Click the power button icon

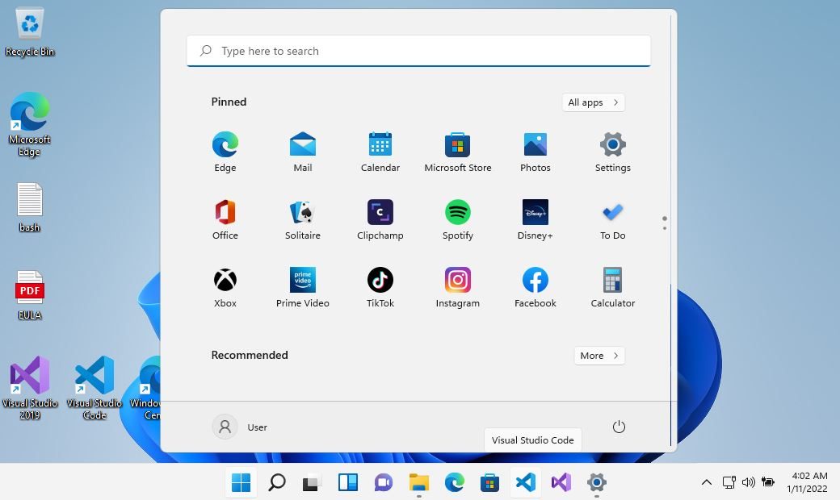coord(619,427)
